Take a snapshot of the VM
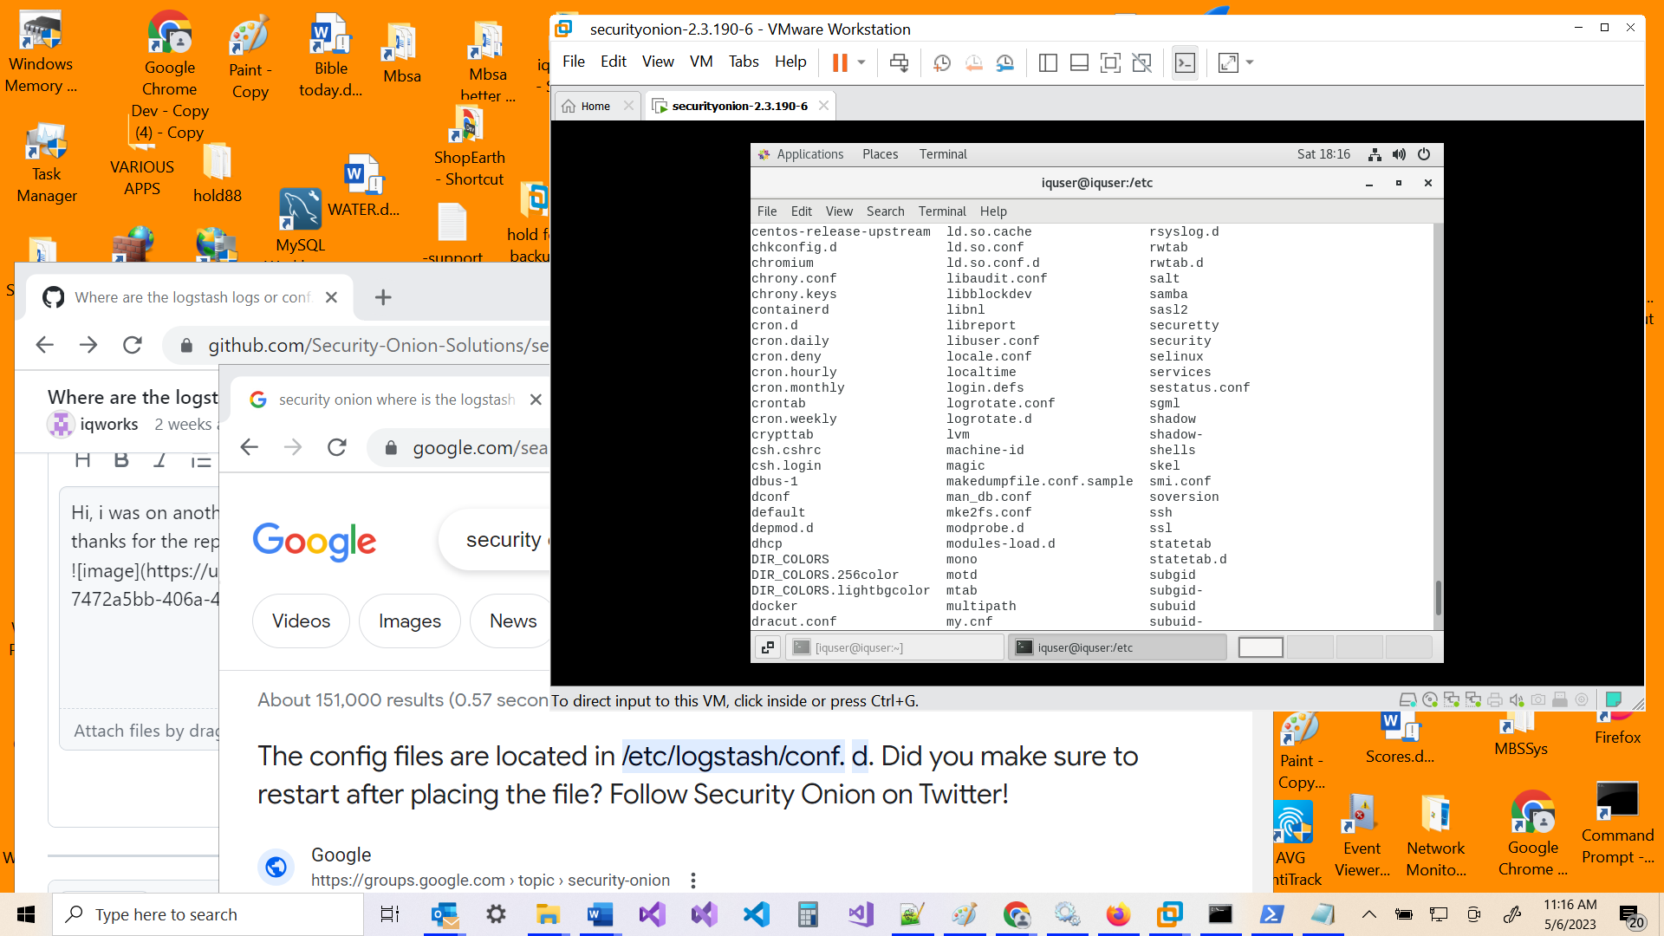The image size is (1664, 936). (x=942, y=62)
